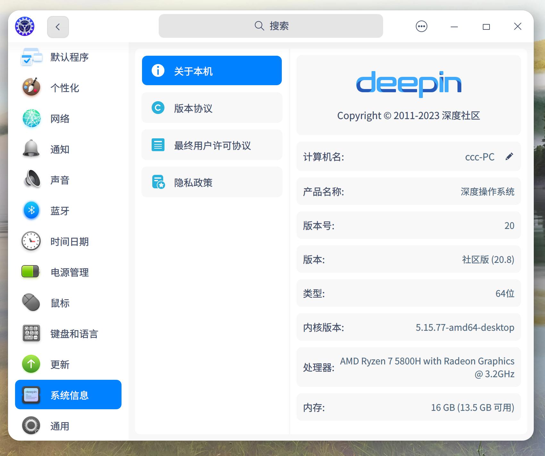The image size is (545, 456).
Task: Close the Control Center window
Action: pos(517,26)
